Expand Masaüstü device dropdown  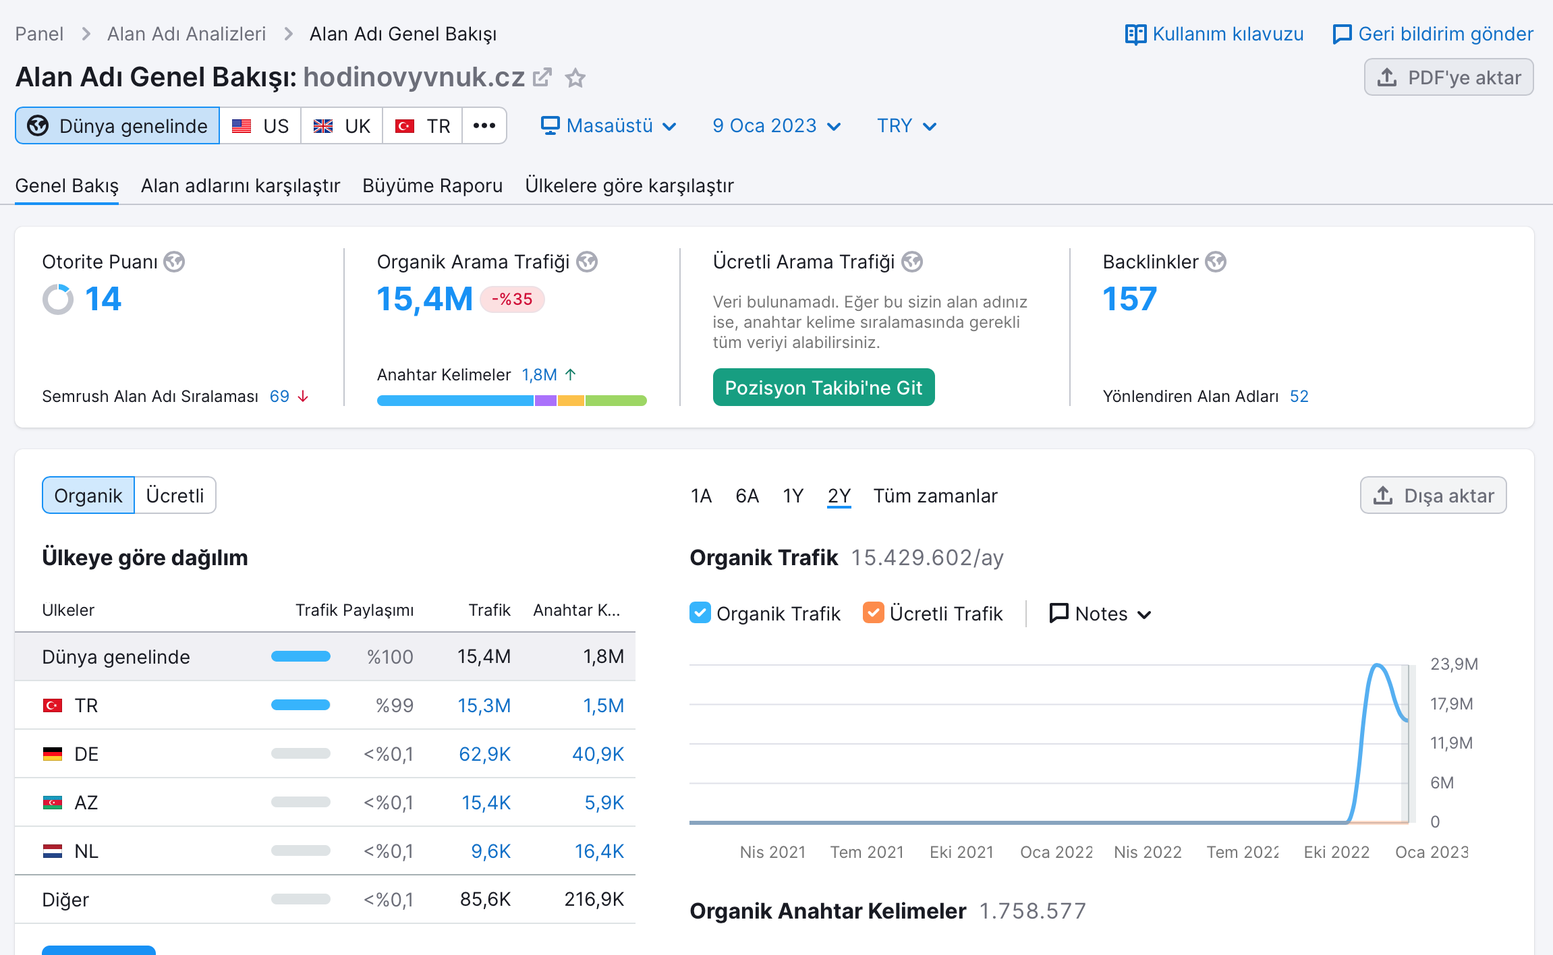click(x=609, y=125)
